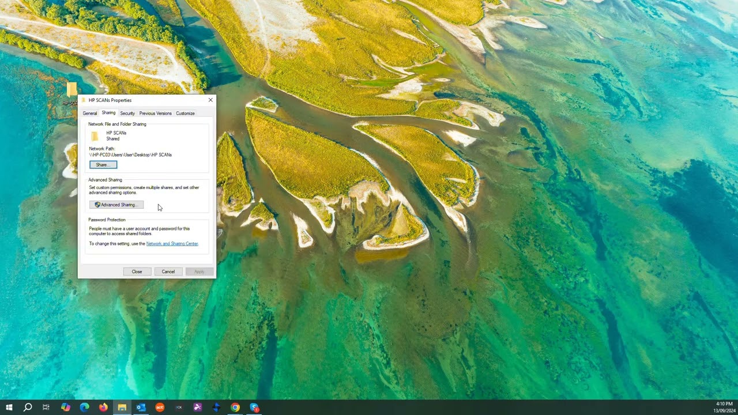Open the 3CX app in the taskbar
Viewport: 738px width, 415px height.
tap(179, 408)
